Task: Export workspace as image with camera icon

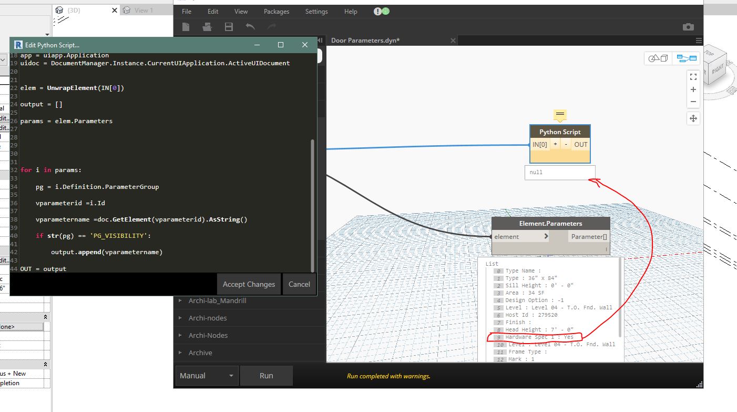Action: [x=688, y=27]
